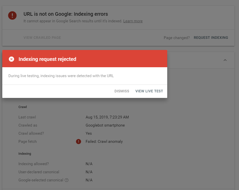Click the "Indexing" section heading
239x190 pixels.
tap(25, 154)
